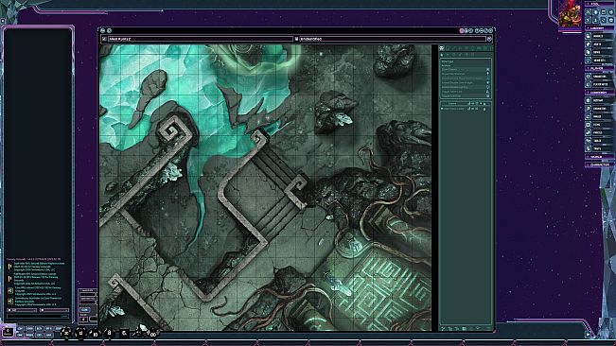Roll the d20 die

click(x=66, y=333)
